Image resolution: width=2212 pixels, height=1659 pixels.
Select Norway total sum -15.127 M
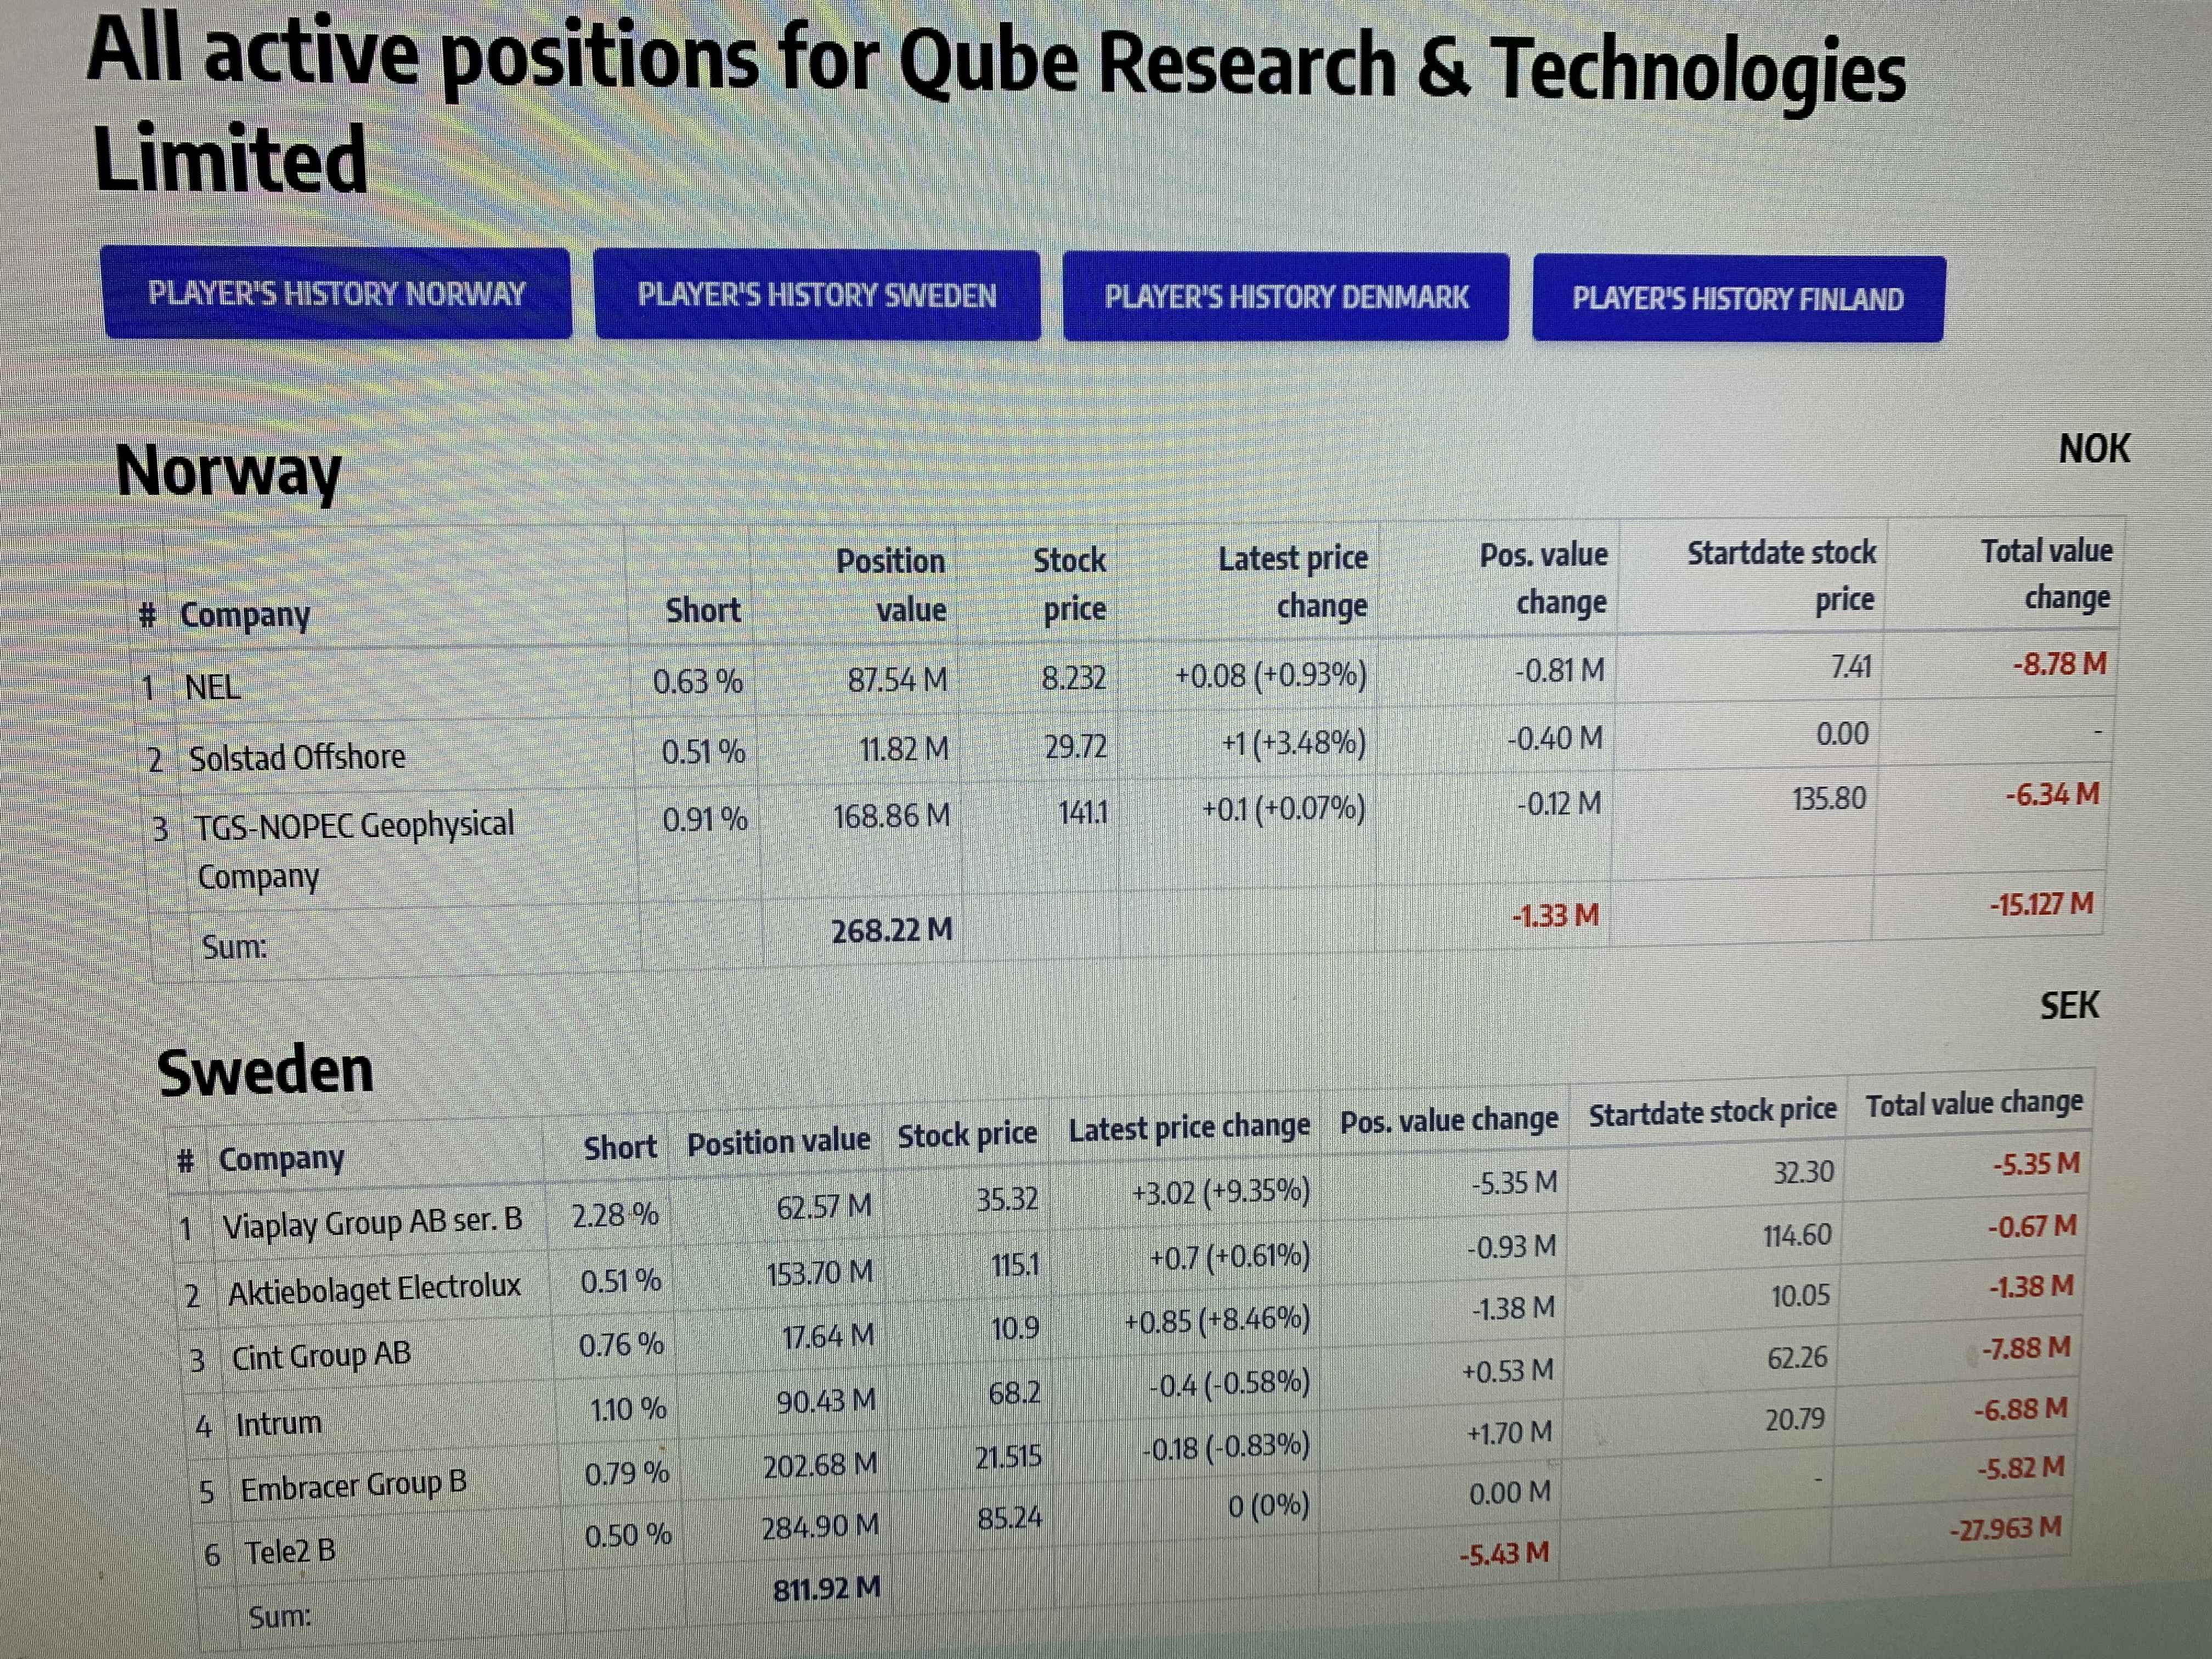click(2041, 905)
